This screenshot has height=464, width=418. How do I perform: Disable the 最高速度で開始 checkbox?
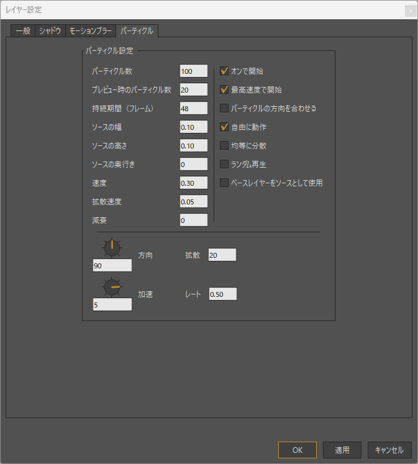(224, 90)
